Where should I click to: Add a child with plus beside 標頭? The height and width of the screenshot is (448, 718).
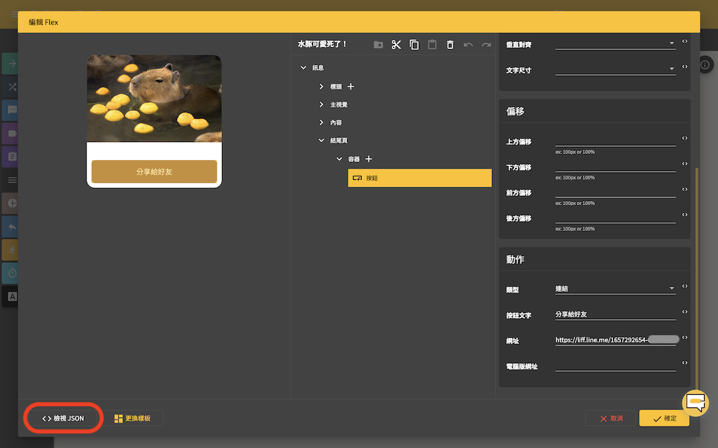[x=351, y=86]
